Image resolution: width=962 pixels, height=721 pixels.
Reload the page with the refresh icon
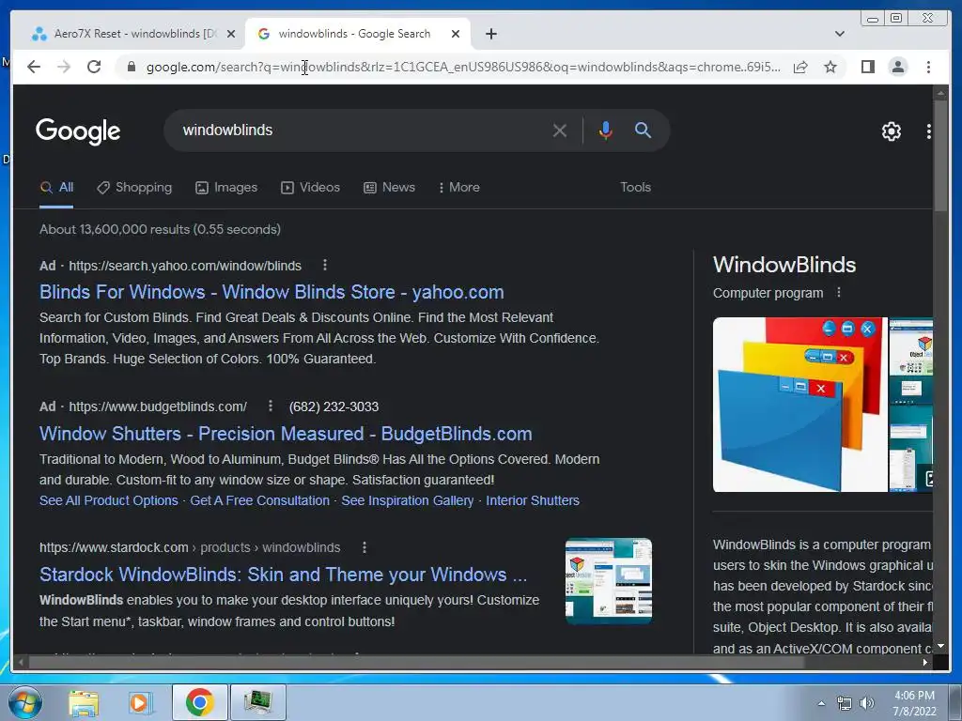click(94, 67)
